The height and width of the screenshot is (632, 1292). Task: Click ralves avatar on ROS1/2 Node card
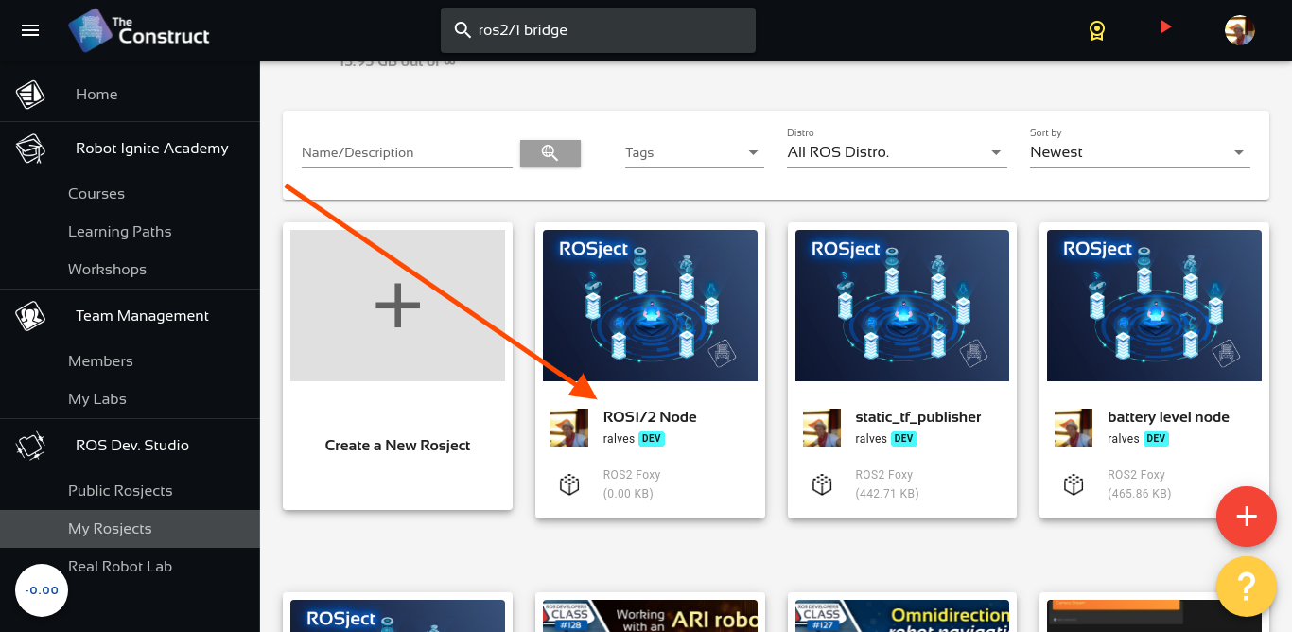click(x=569, y=428)
